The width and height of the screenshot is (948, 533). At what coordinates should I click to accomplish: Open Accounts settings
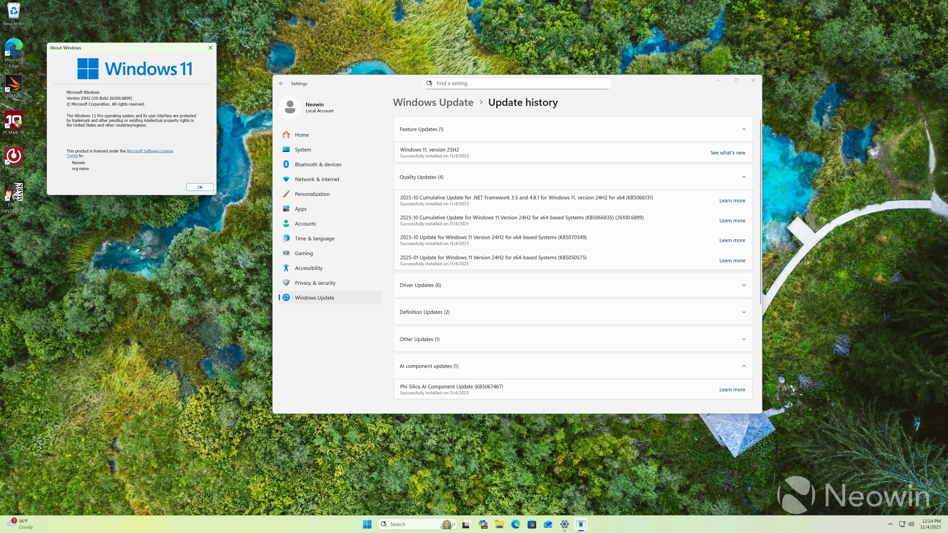click(x=330, y=224)
